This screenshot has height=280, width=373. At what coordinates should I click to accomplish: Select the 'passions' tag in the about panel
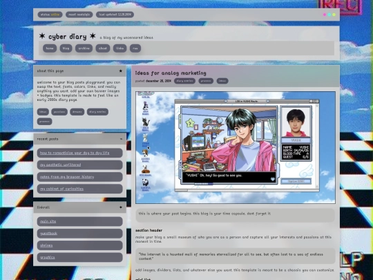[59, 112]
